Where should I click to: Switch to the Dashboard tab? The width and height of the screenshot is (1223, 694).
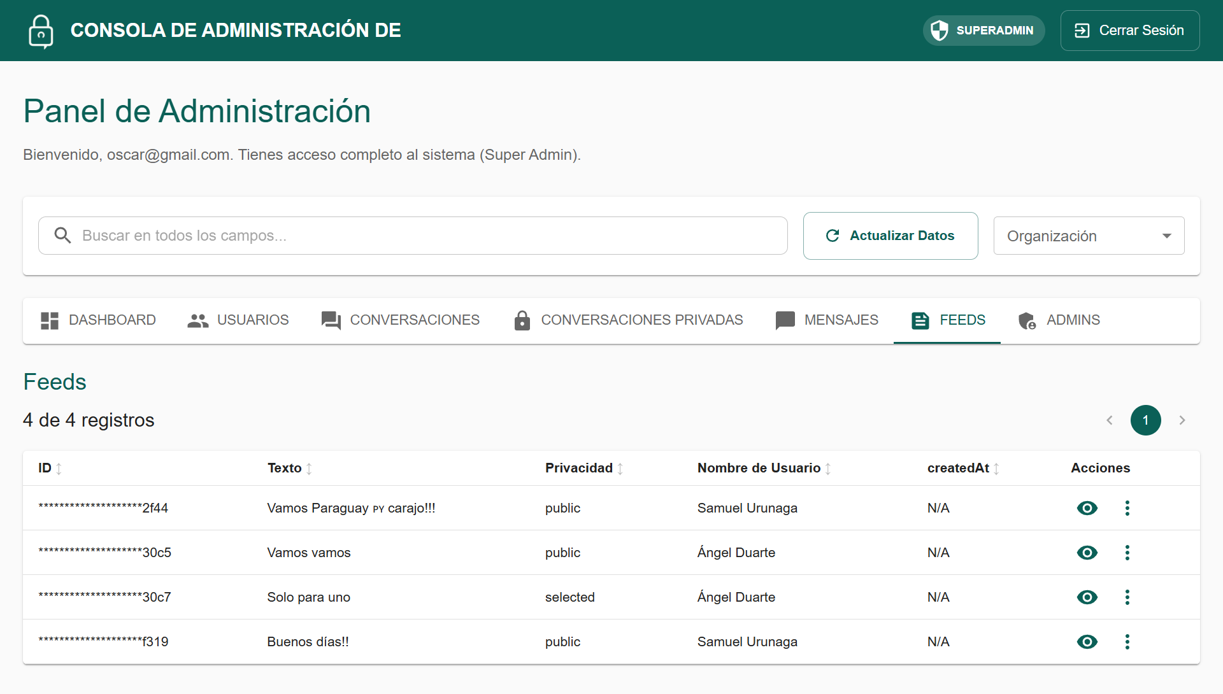point(98,320)
